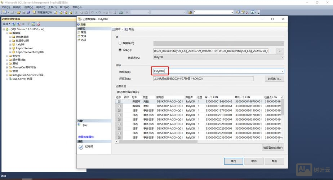
Task: Expand the ReportServer database node
Action: click(10, 48)
